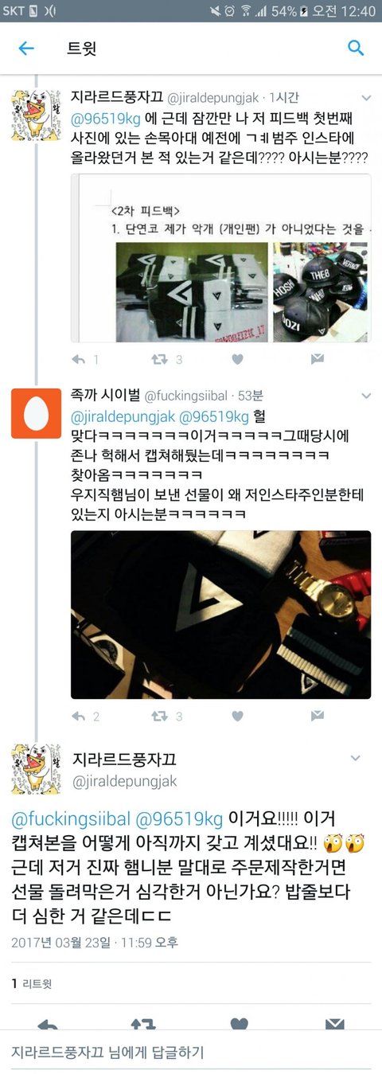The width and height of the screenshot is (382, 1074).
Task: Retweet fuckingsiibal's tweet
Action: click(x=159, y=717)
